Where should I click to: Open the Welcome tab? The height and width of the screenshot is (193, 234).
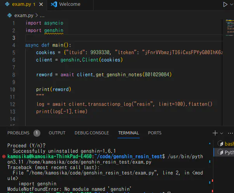[69, 4]
